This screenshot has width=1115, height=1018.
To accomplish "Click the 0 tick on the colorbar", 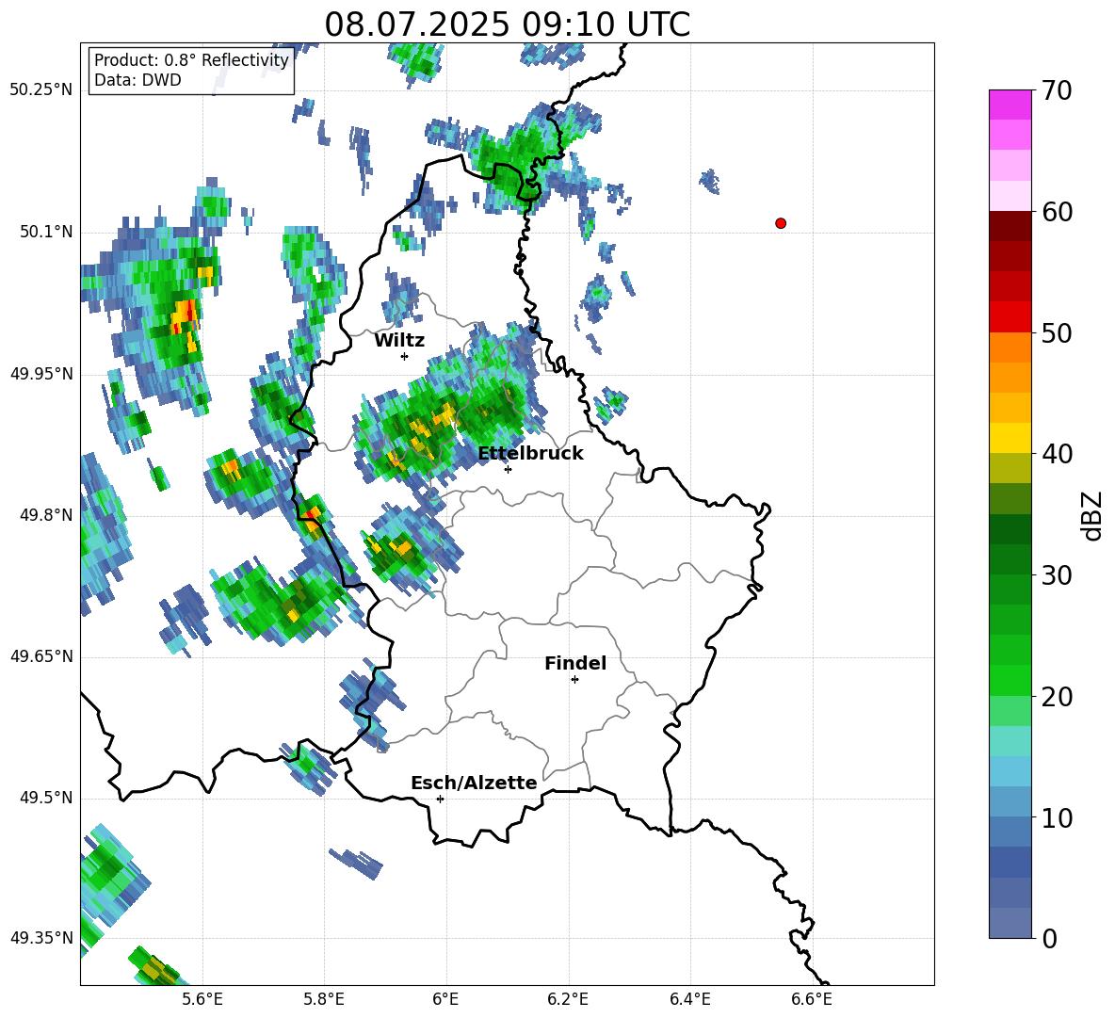I will click(x=1049, y=939).
